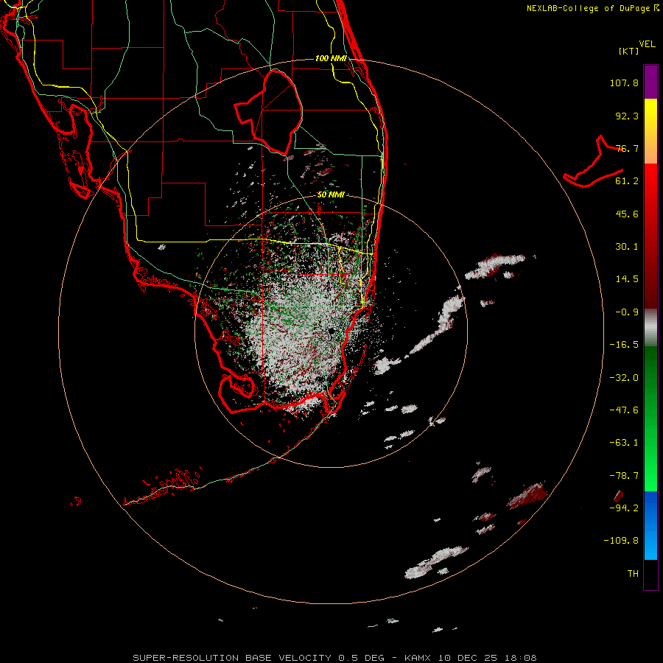The image size is (663, 663).
Task: Click the red island outline east of Florida
Action: pyautogui.click(x=593, y=163)
